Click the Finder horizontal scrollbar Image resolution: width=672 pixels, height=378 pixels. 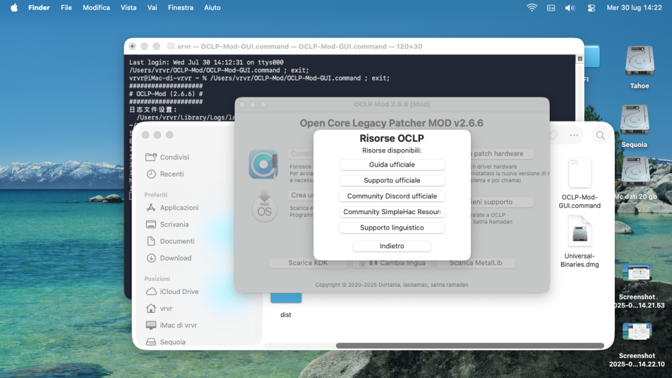470,346
